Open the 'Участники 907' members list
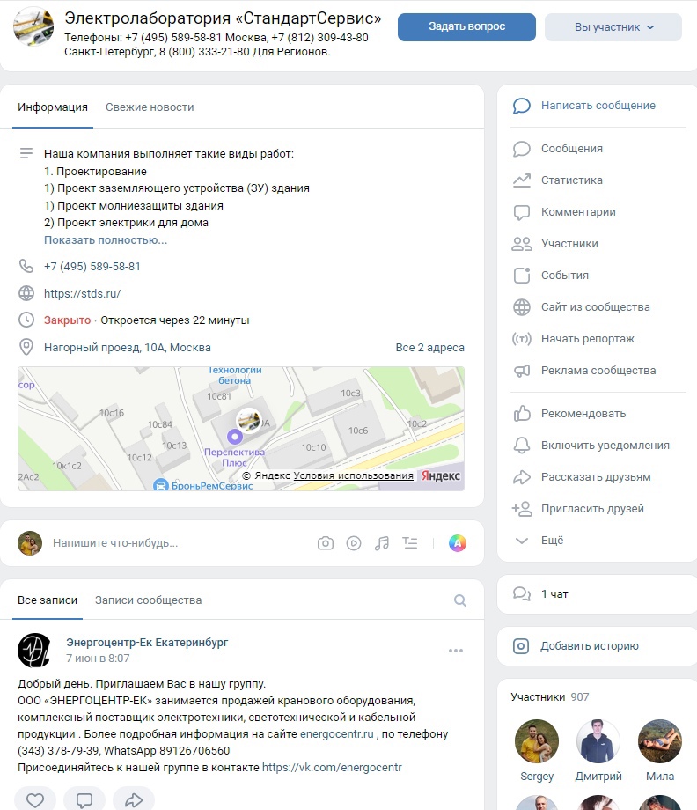The image size is (697, 810). (550, 697)
